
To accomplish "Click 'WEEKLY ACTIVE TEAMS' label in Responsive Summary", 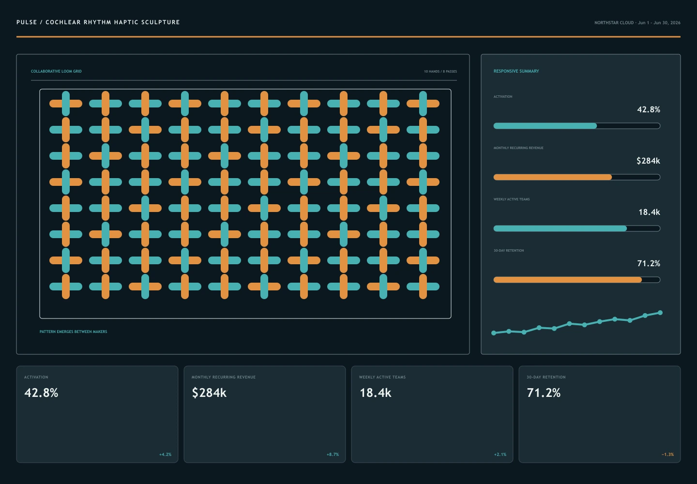I will 512,199.
